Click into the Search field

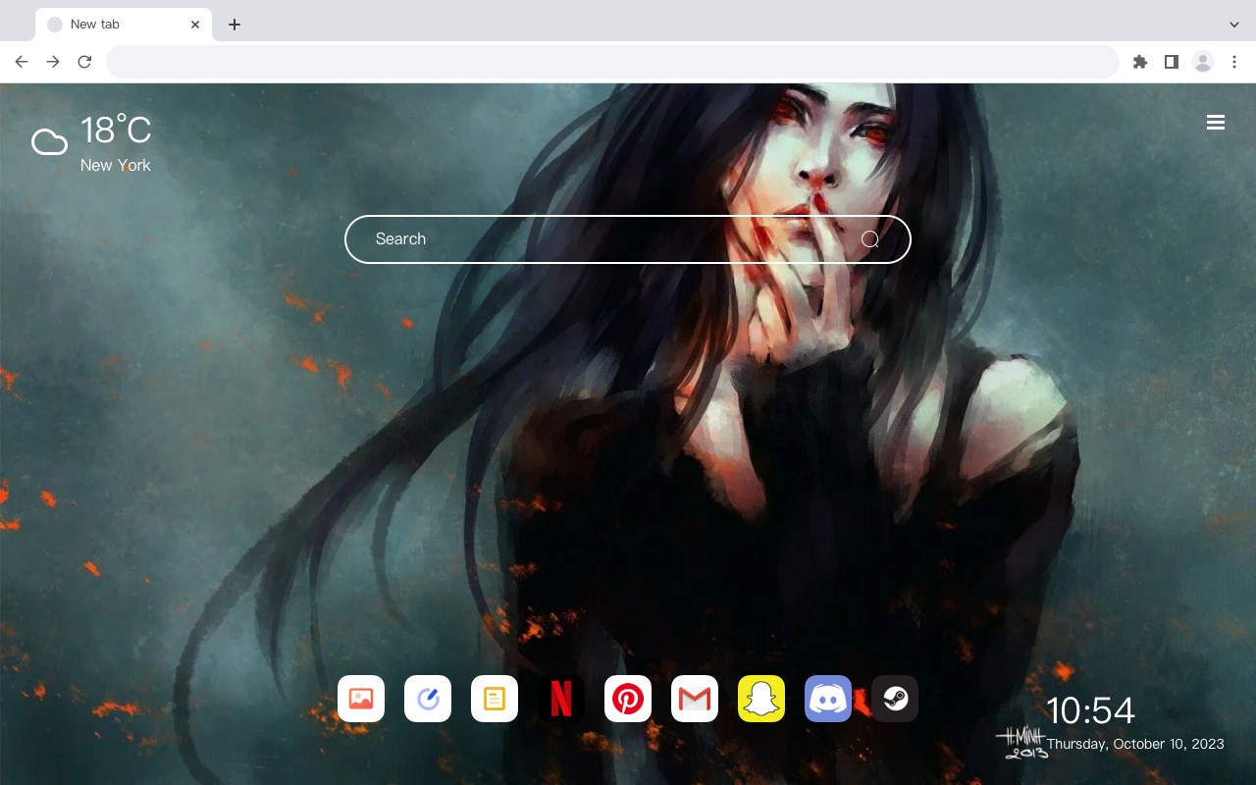pos(628,239)
